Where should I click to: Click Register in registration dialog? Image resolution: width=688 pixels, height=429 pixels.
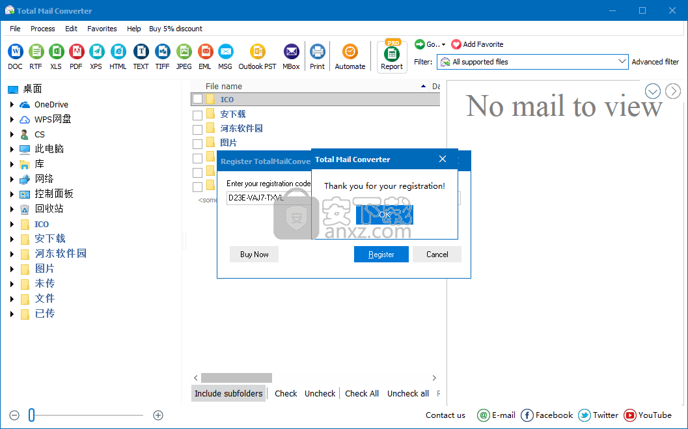tap(381, 255)
